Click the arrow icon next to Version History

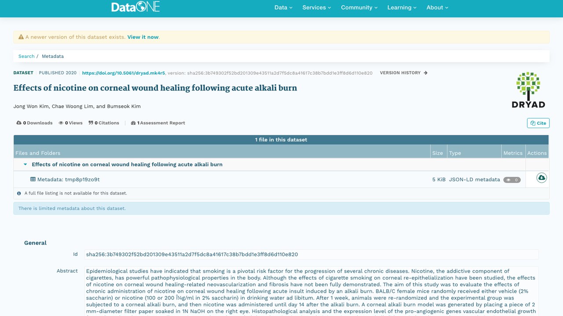(x=425, y=73)
